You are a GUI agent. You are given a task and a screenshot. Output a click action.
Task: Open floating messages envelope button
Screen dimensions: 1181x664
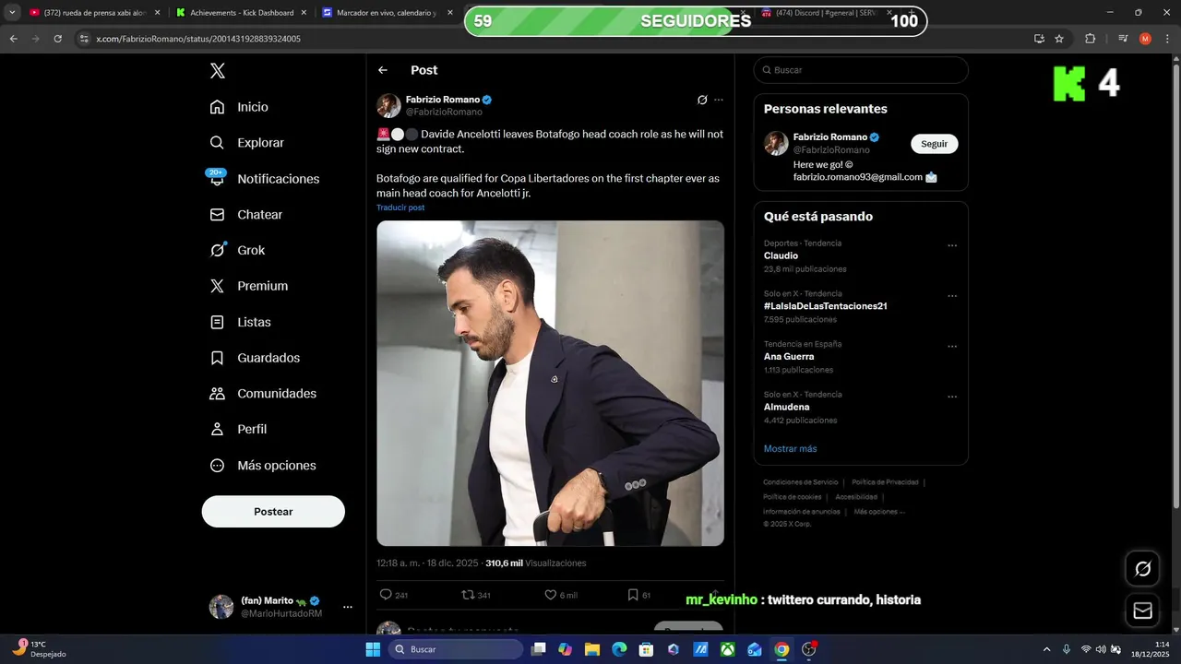[1142, 611]
